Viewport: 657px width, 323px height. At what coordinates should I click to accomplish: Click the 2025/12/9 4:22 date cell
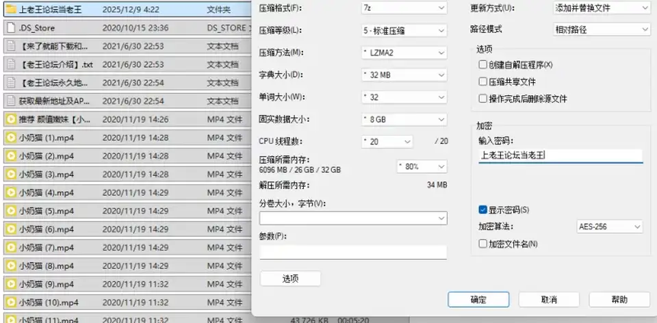click(x=131, y=10)
